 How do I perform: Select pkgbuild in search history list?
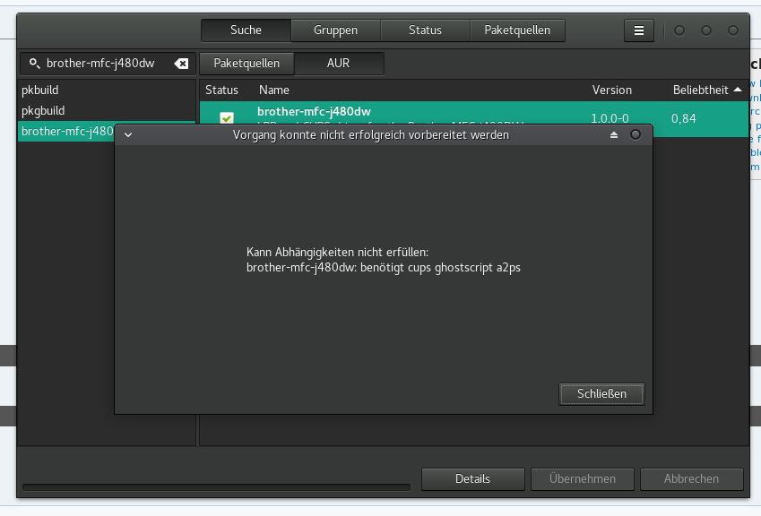click(43, 110)
